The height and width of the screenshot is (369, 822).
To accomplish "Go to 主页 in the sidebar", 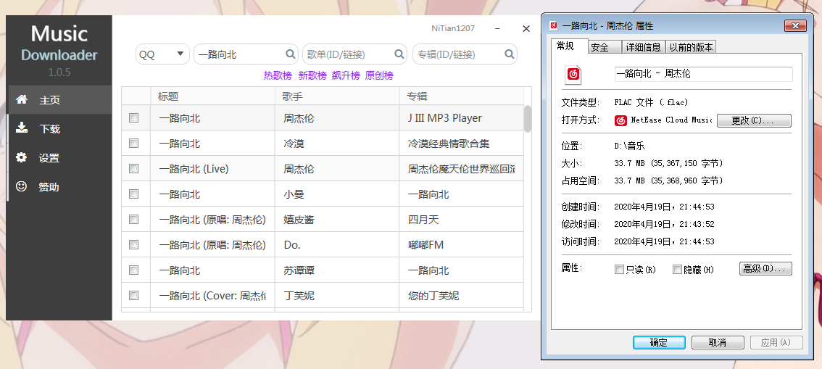I will (x=59, y=99).
